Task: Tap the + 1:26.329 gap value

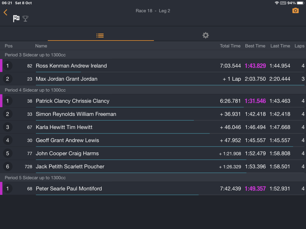Action: pos(230,167)
